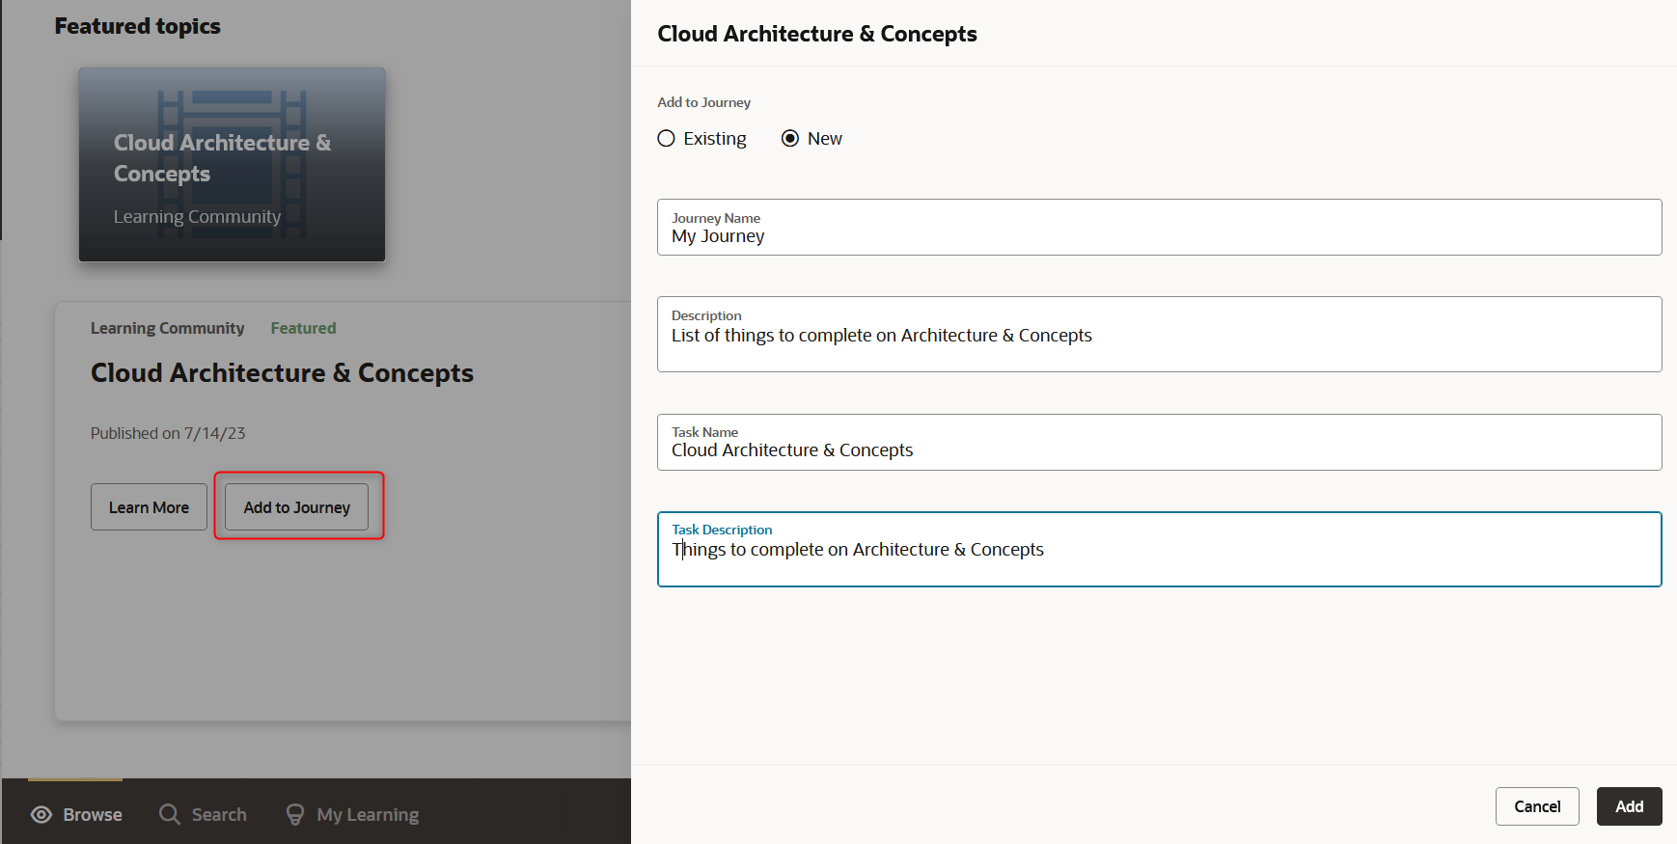1677x844 pixels.
Task: Click the Add to Journey section label
Action: coord(703,102)
